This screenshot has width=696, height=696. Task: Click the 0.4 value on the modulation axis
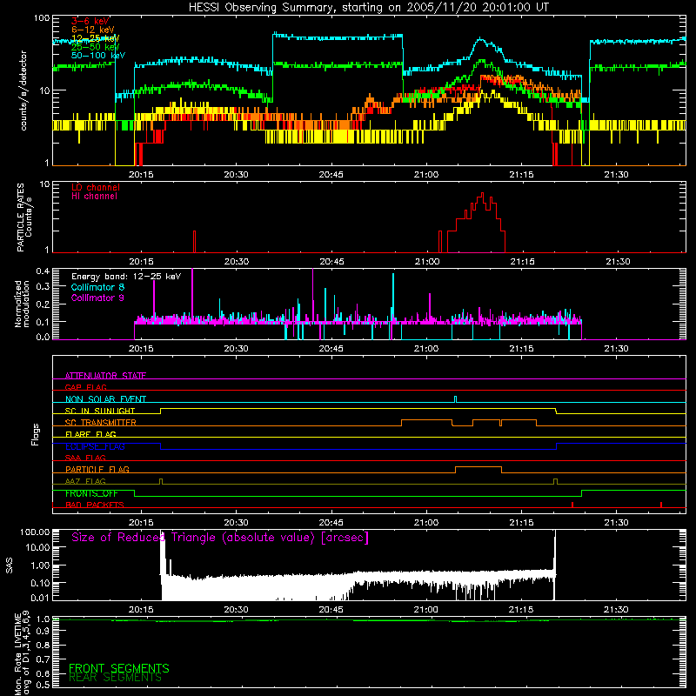(x=43, y=271)
